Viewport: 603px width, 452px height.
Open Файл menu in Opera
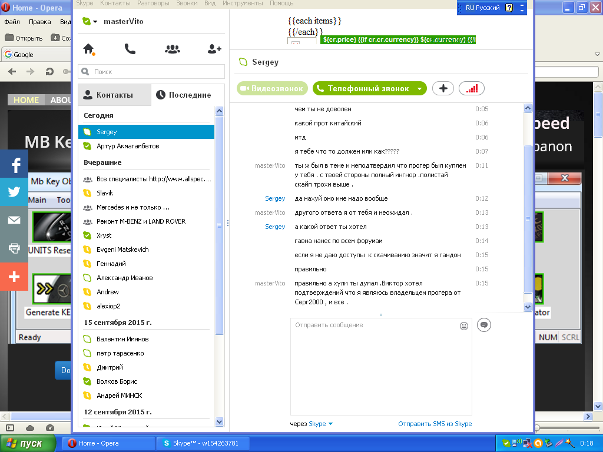pyautogui.click(x=12, y=22)
